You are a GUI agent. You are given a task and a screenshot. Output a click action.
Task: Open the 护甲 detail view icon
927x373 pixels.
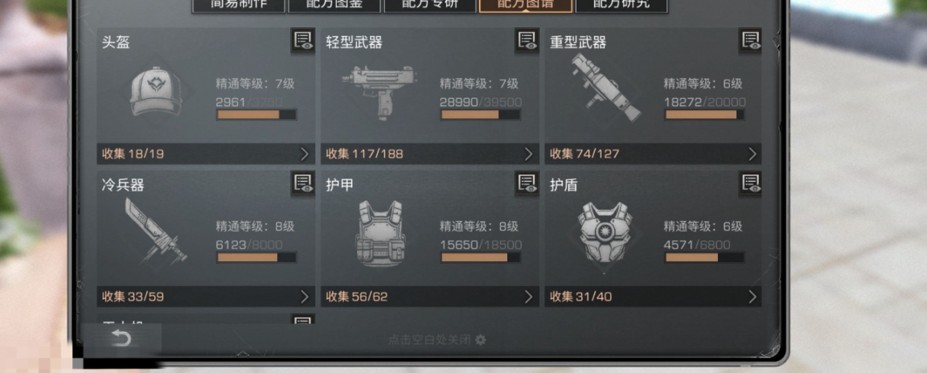pos(527,184)
